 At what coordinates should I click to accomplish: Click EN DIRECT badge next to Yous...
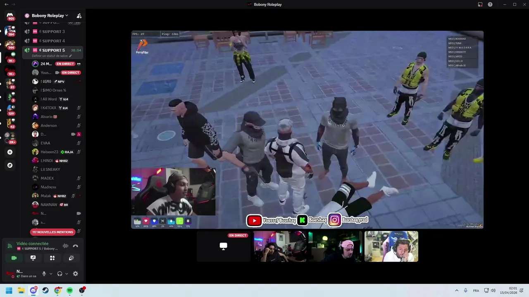click(x=71, y=73)
